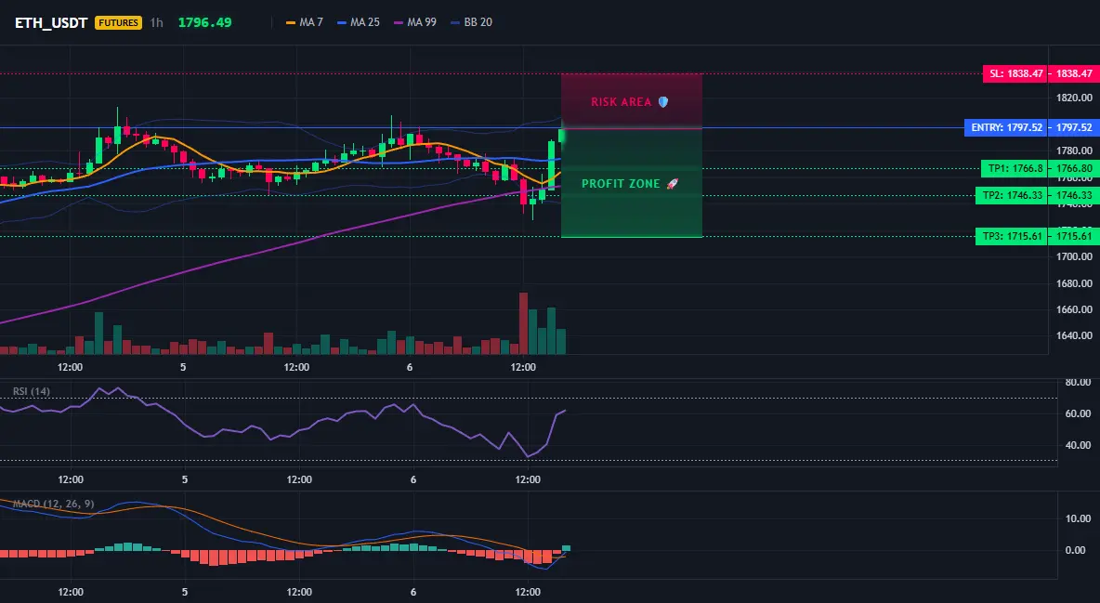The height and width of the screenshot is (603, 1100).
Task: Click the tallest red volume bar
Action: pos(523,323)
